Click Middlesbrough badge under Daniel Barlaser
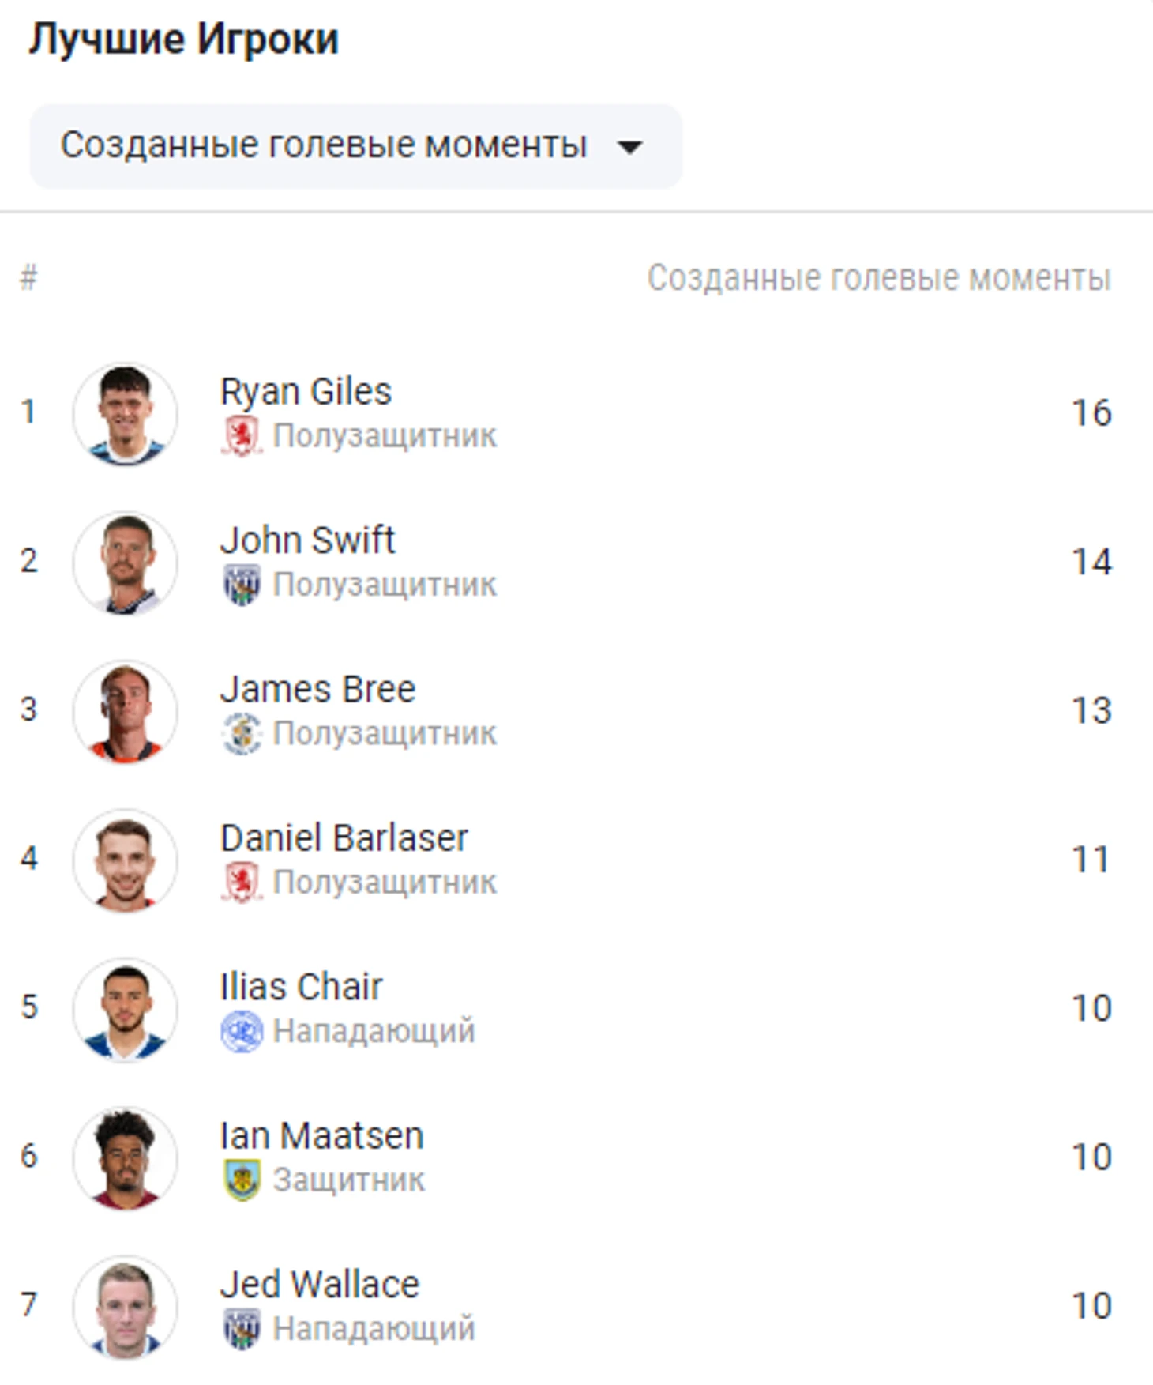The width and height of the screenshot is (1153, 1385). [242, 883]
